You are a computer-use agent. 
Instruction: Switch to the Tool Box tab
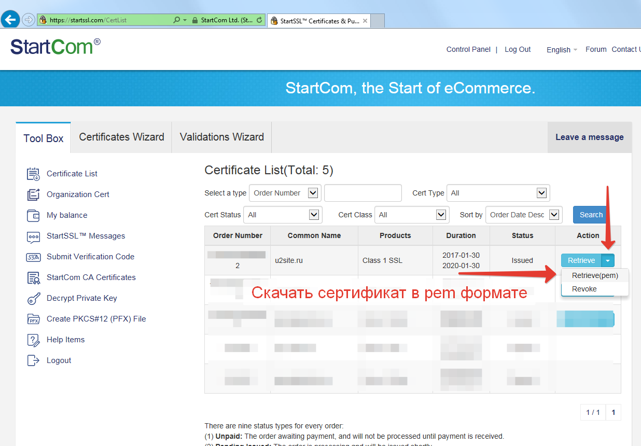click(44, 138)
